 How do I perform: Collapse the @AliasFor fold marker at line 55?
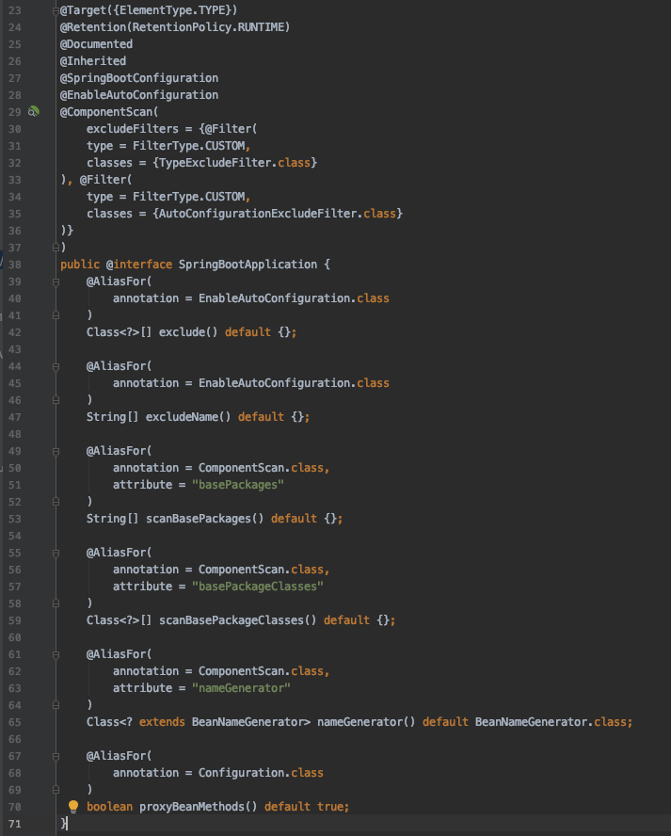pos(56,553)
